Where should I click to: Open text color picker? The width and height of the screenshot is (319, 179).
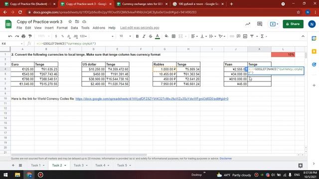[158, 36]
